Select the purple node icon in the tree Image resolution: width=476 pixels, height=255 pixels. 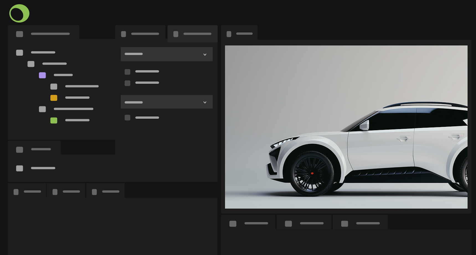42,75
